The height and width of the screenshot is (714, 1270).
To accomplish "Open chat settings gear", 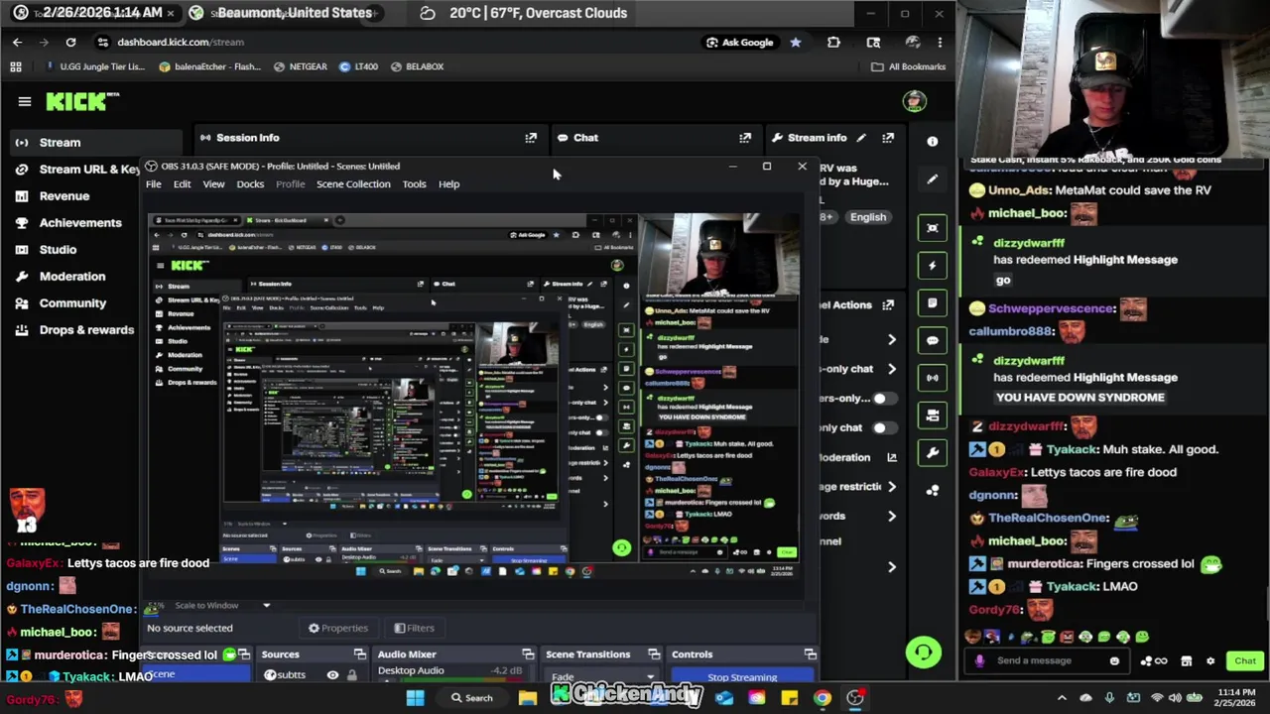I will click(1209, 661).
